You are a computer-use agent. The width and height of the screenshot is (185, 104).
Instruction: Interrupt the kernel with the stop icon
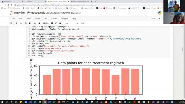click(x=52, y=23)
